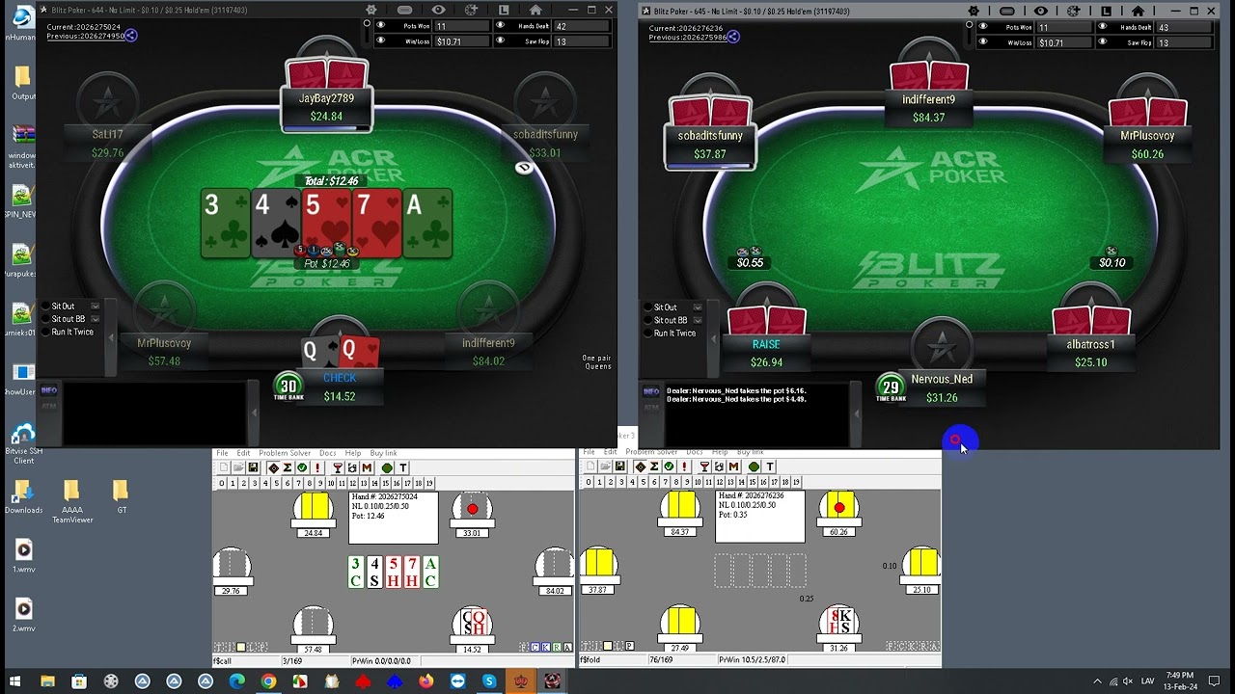Enable Run It Twice in table 645
Screen dimensions: 1235x694
tap(647, 333)
